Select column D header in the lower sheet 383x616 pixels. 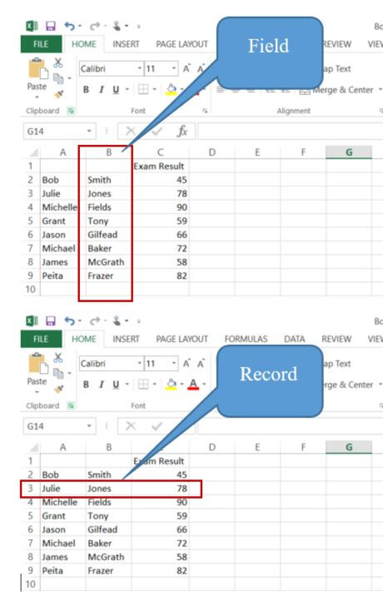coord(212,447)
